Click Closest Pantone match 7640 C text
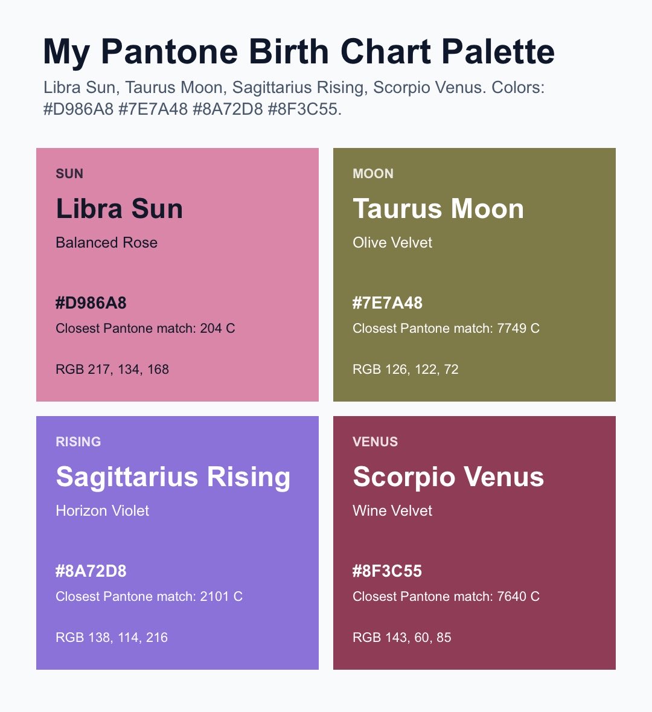The height and width of the screenshot is (712, 652). point(446,596)
